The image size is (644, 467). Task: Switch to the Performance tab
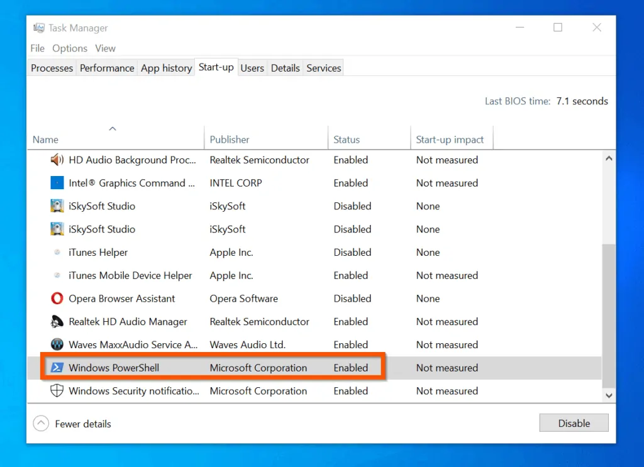tap(107, 68)
